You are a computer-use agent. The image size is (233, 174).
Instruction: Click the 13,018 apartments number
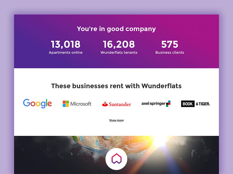tap(66, 44)
